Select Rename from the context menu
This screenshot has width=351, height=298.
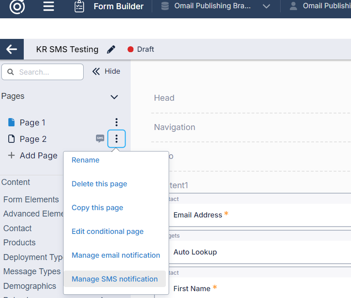point(85,160)
